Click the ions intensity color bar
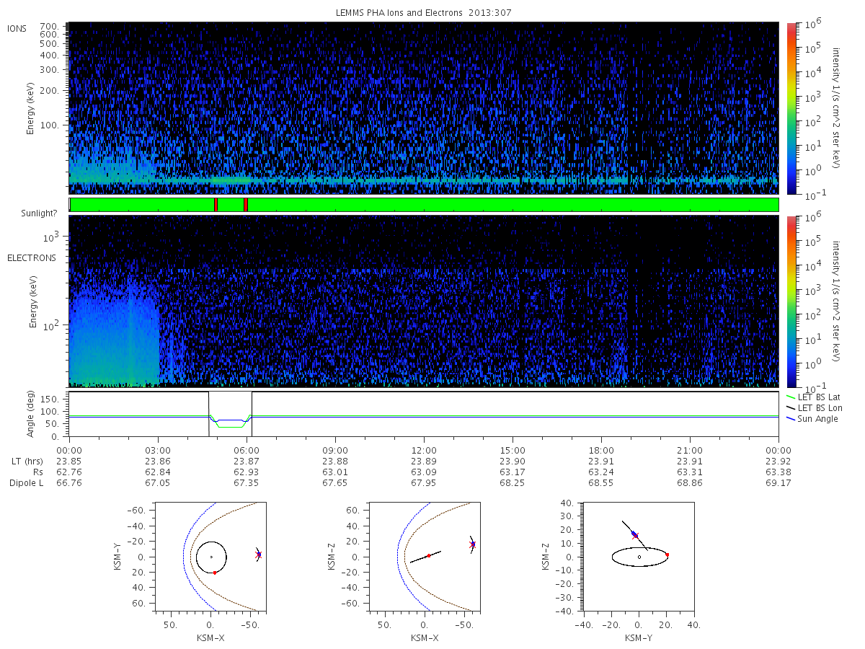 (790, 108)
